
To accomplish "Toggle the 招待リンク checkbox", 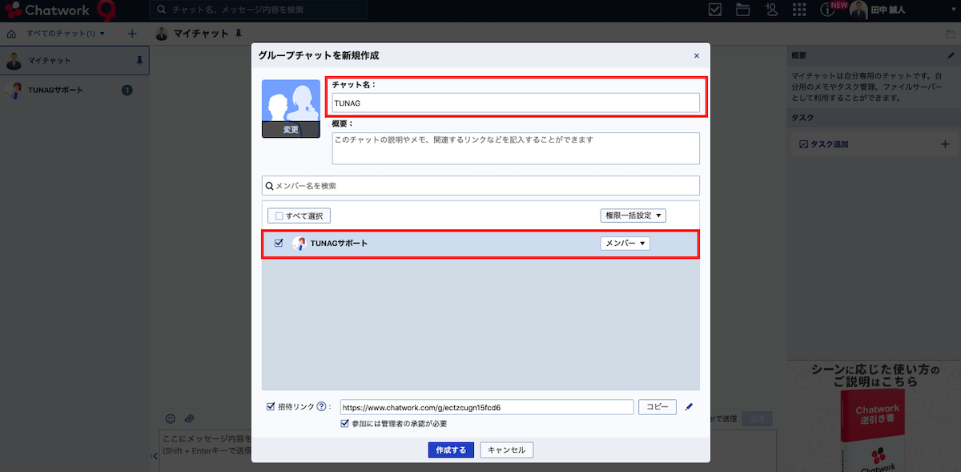I will pos(271,406).
